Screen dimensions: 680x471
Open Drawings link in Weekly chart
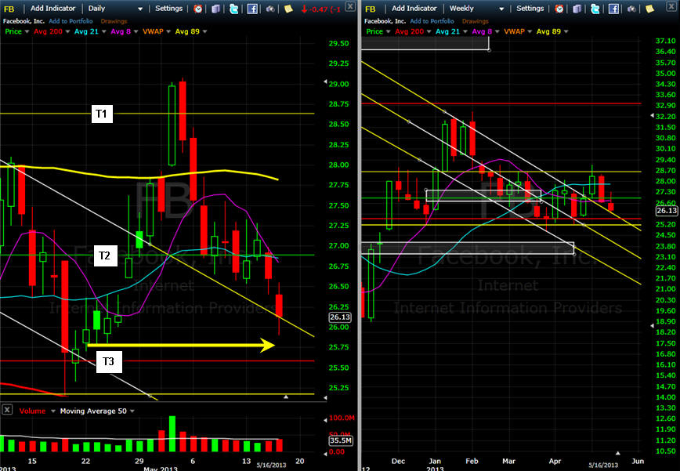(476, 21)
